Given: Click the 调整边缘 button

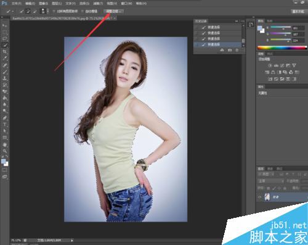Looking at the screenshot, I should (113, 11).
